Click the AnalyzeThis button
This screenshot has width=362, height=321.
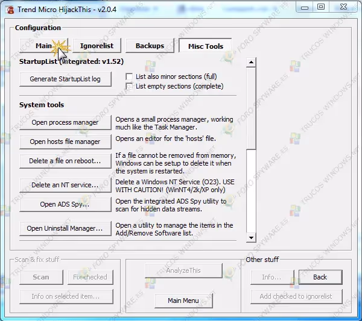click(x=183, y=270)
